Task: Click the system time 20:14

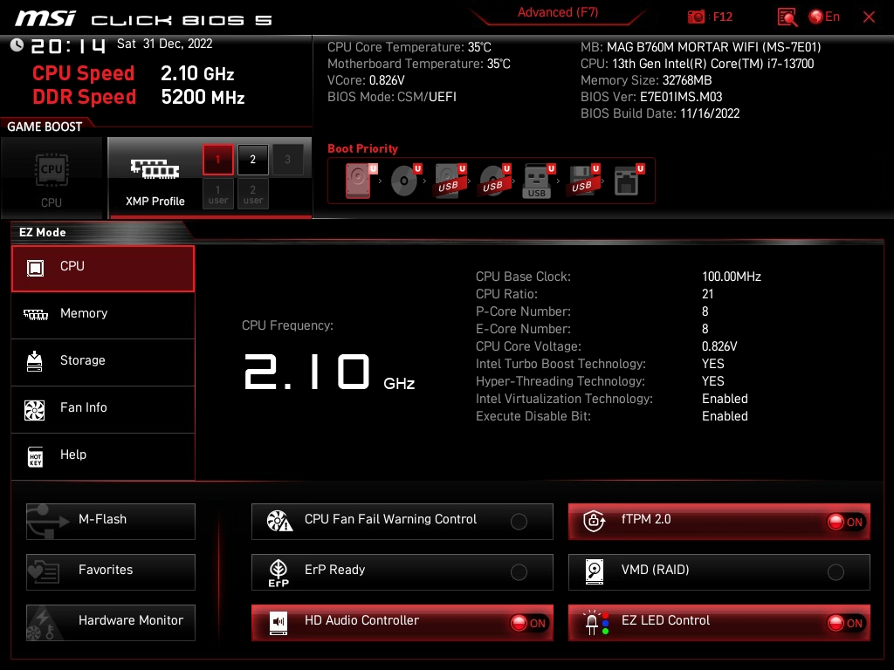Action: point(68,45)
